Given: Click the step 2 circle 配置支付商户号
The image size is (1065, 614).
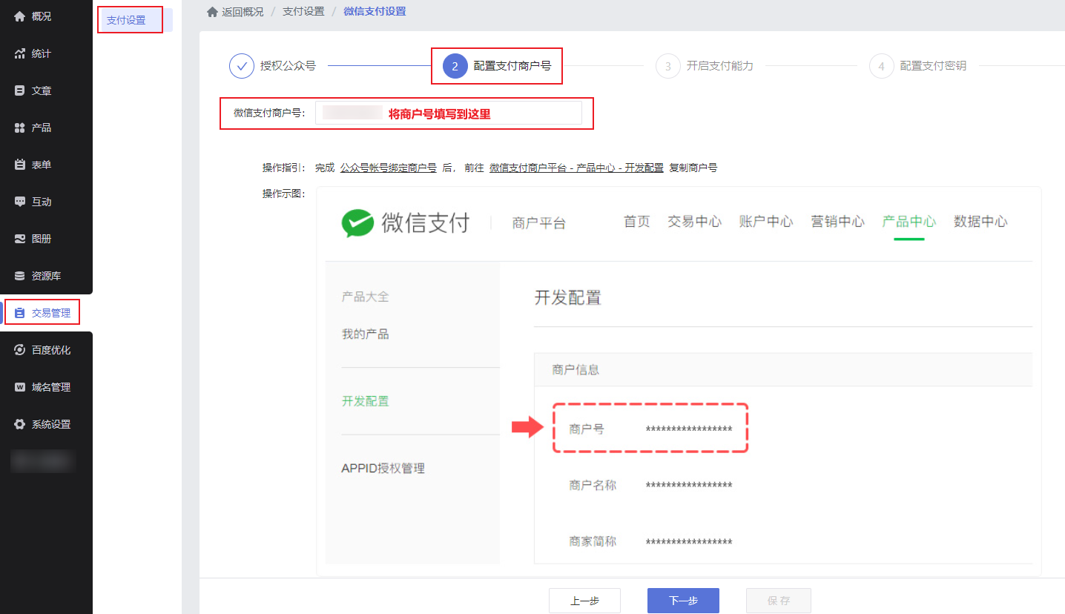Looking at the screenshot, I should [x=455, y=66].
